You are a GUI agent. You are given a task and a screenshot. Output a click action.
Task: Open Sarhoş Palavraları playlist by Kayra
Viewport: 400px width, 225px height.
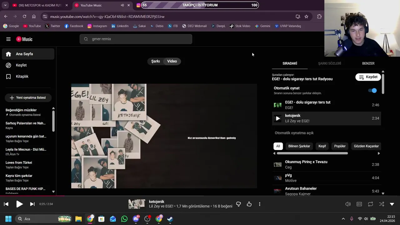pyautogui.click(x=26, y=125)
